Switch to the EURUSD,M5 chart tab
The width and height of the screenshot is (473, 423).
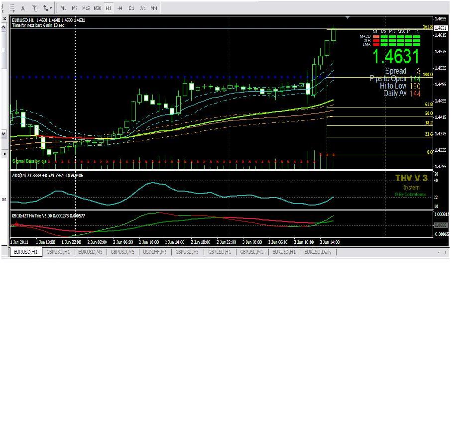(90, 252)
